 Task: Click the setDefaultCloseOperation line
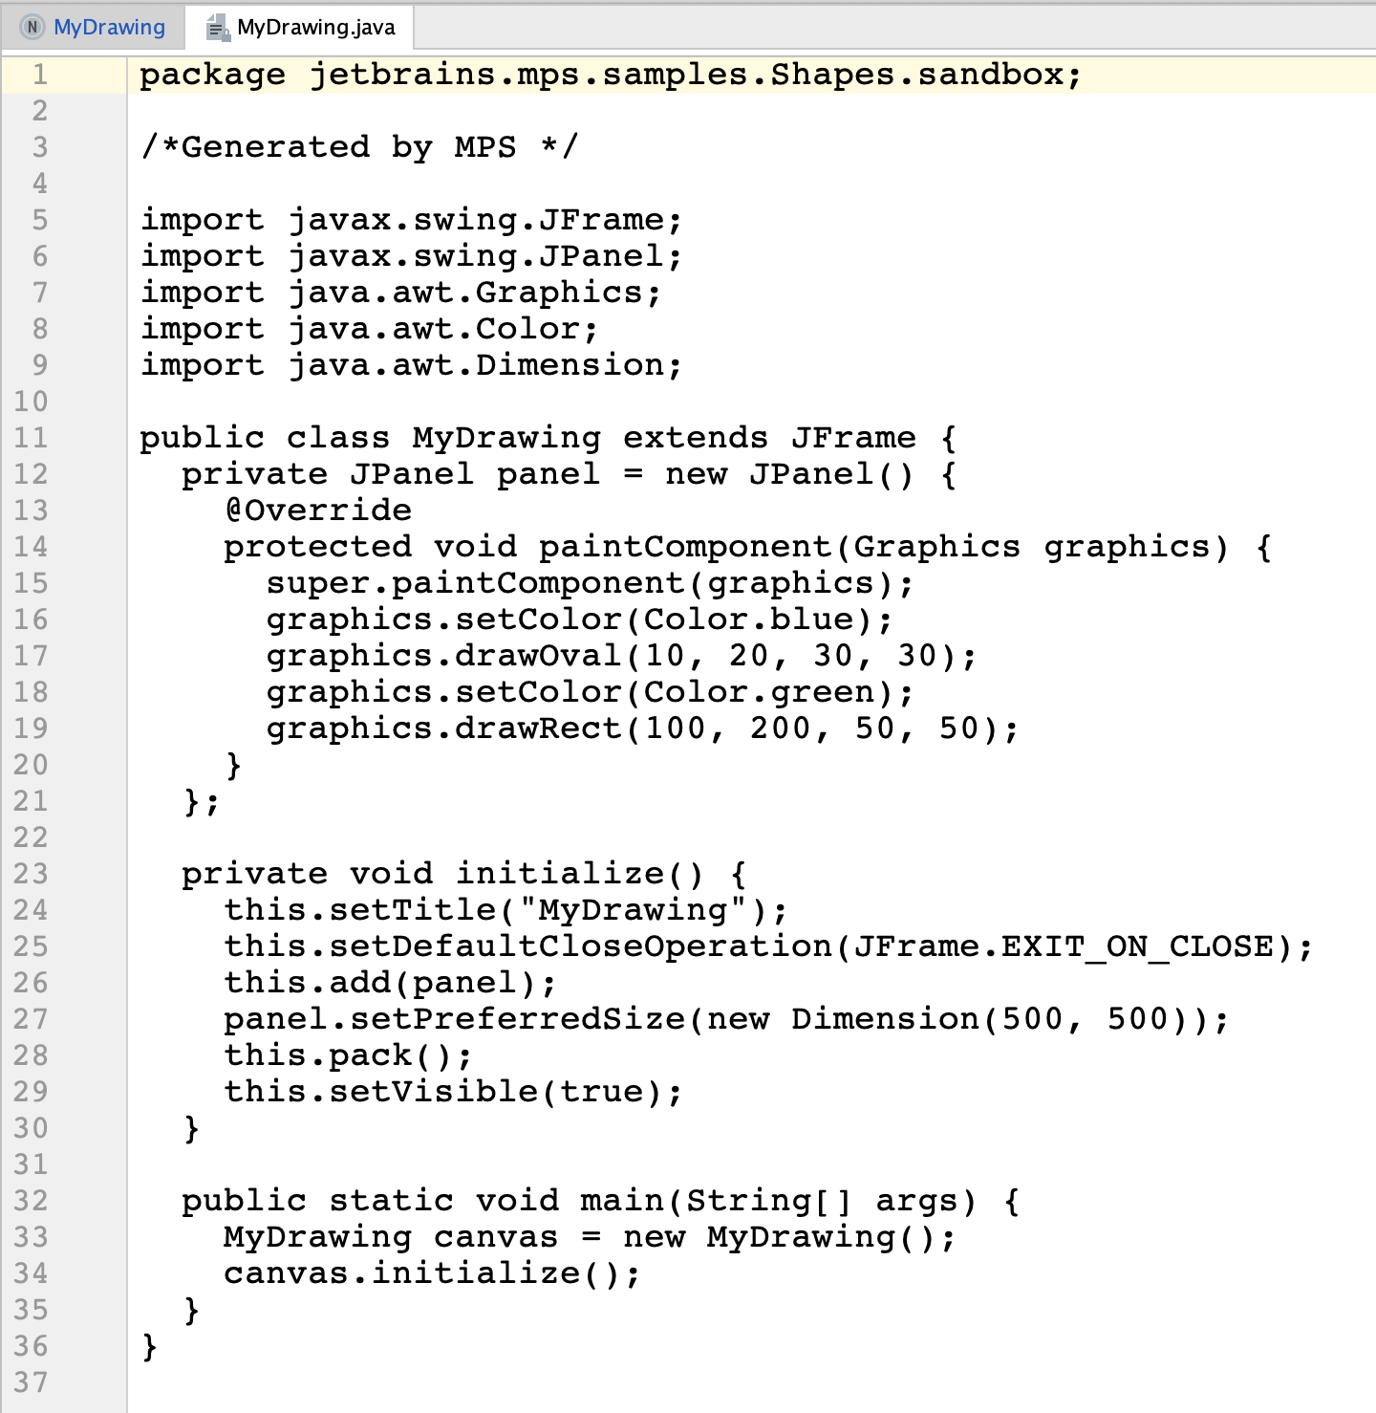point(769,946)
